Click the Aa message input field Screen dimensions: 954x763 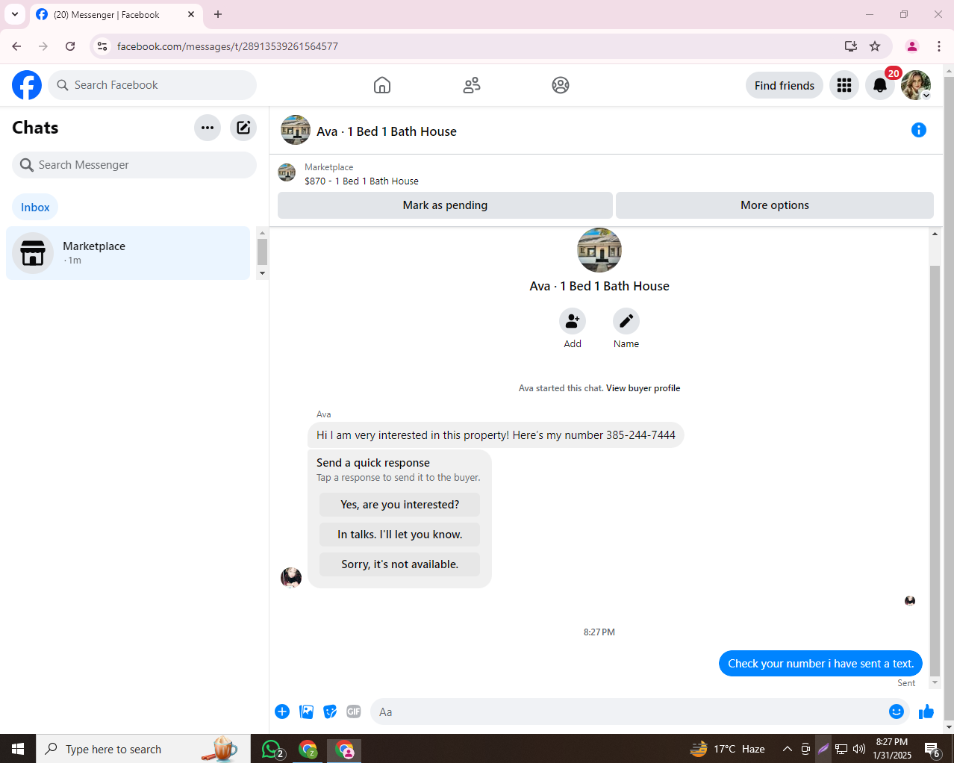(631, 711)
